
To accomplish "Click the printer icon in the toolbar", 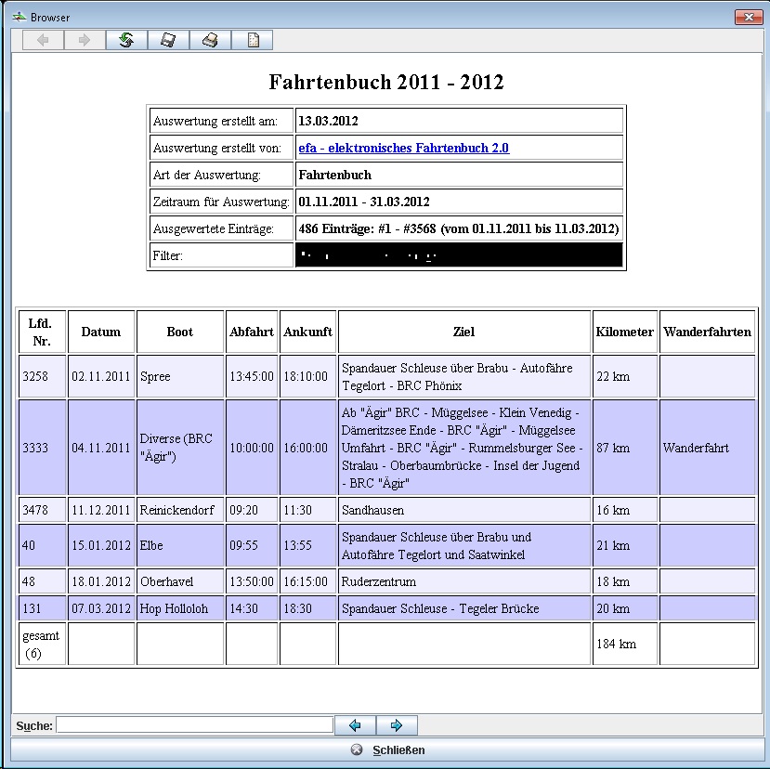I will pyautogui.click(x=210, y=39).
